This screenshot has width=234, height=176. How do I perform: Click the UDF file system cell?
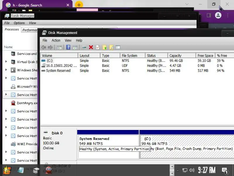tap(125, 65)
